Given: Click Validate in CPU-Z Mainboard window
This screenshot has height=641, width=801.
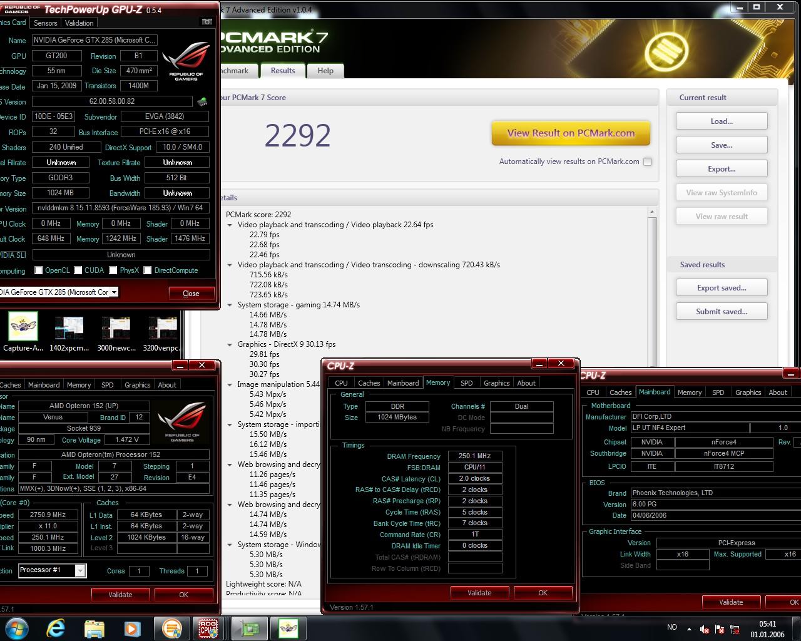Looking at the screenshot, I should (731, 602).
